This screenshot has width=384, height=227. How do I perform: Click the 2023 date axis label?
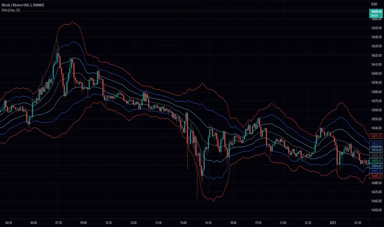(333, 223)
